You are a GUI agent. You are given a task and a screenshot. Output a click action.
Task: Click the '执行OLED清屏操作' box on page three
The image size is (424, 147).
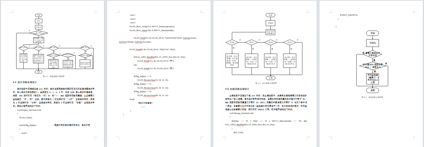(270, 32)
